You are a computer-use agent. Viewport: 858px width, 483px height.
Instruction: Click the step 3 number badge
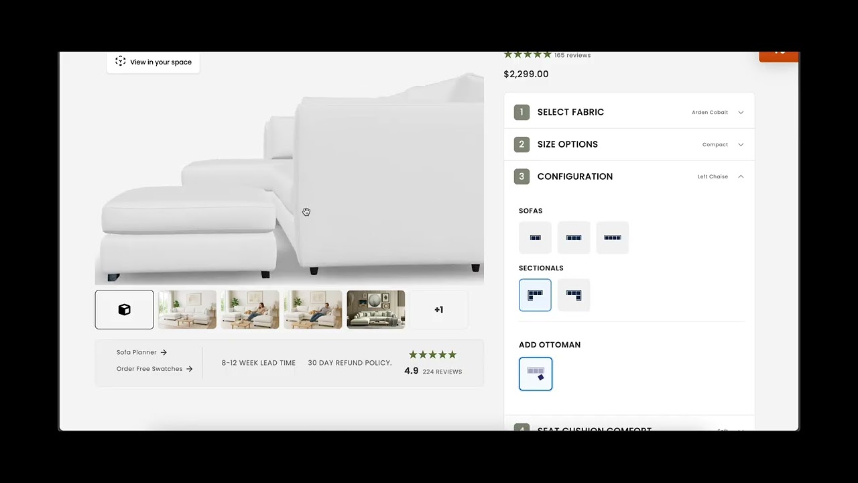[522, 176]
